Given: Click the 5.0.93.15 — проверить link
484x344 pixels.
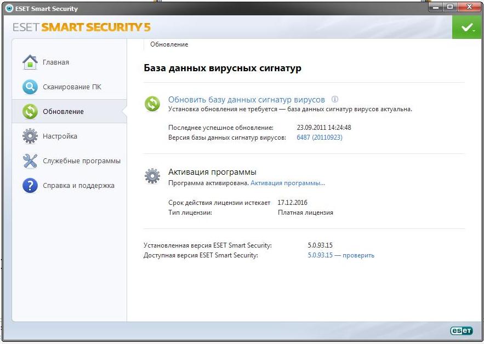Looking at the screenshot, I should click(x=341, y=255).
